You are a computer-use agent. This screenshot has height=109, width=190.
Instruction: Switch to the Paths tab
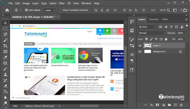pos(165,19)
